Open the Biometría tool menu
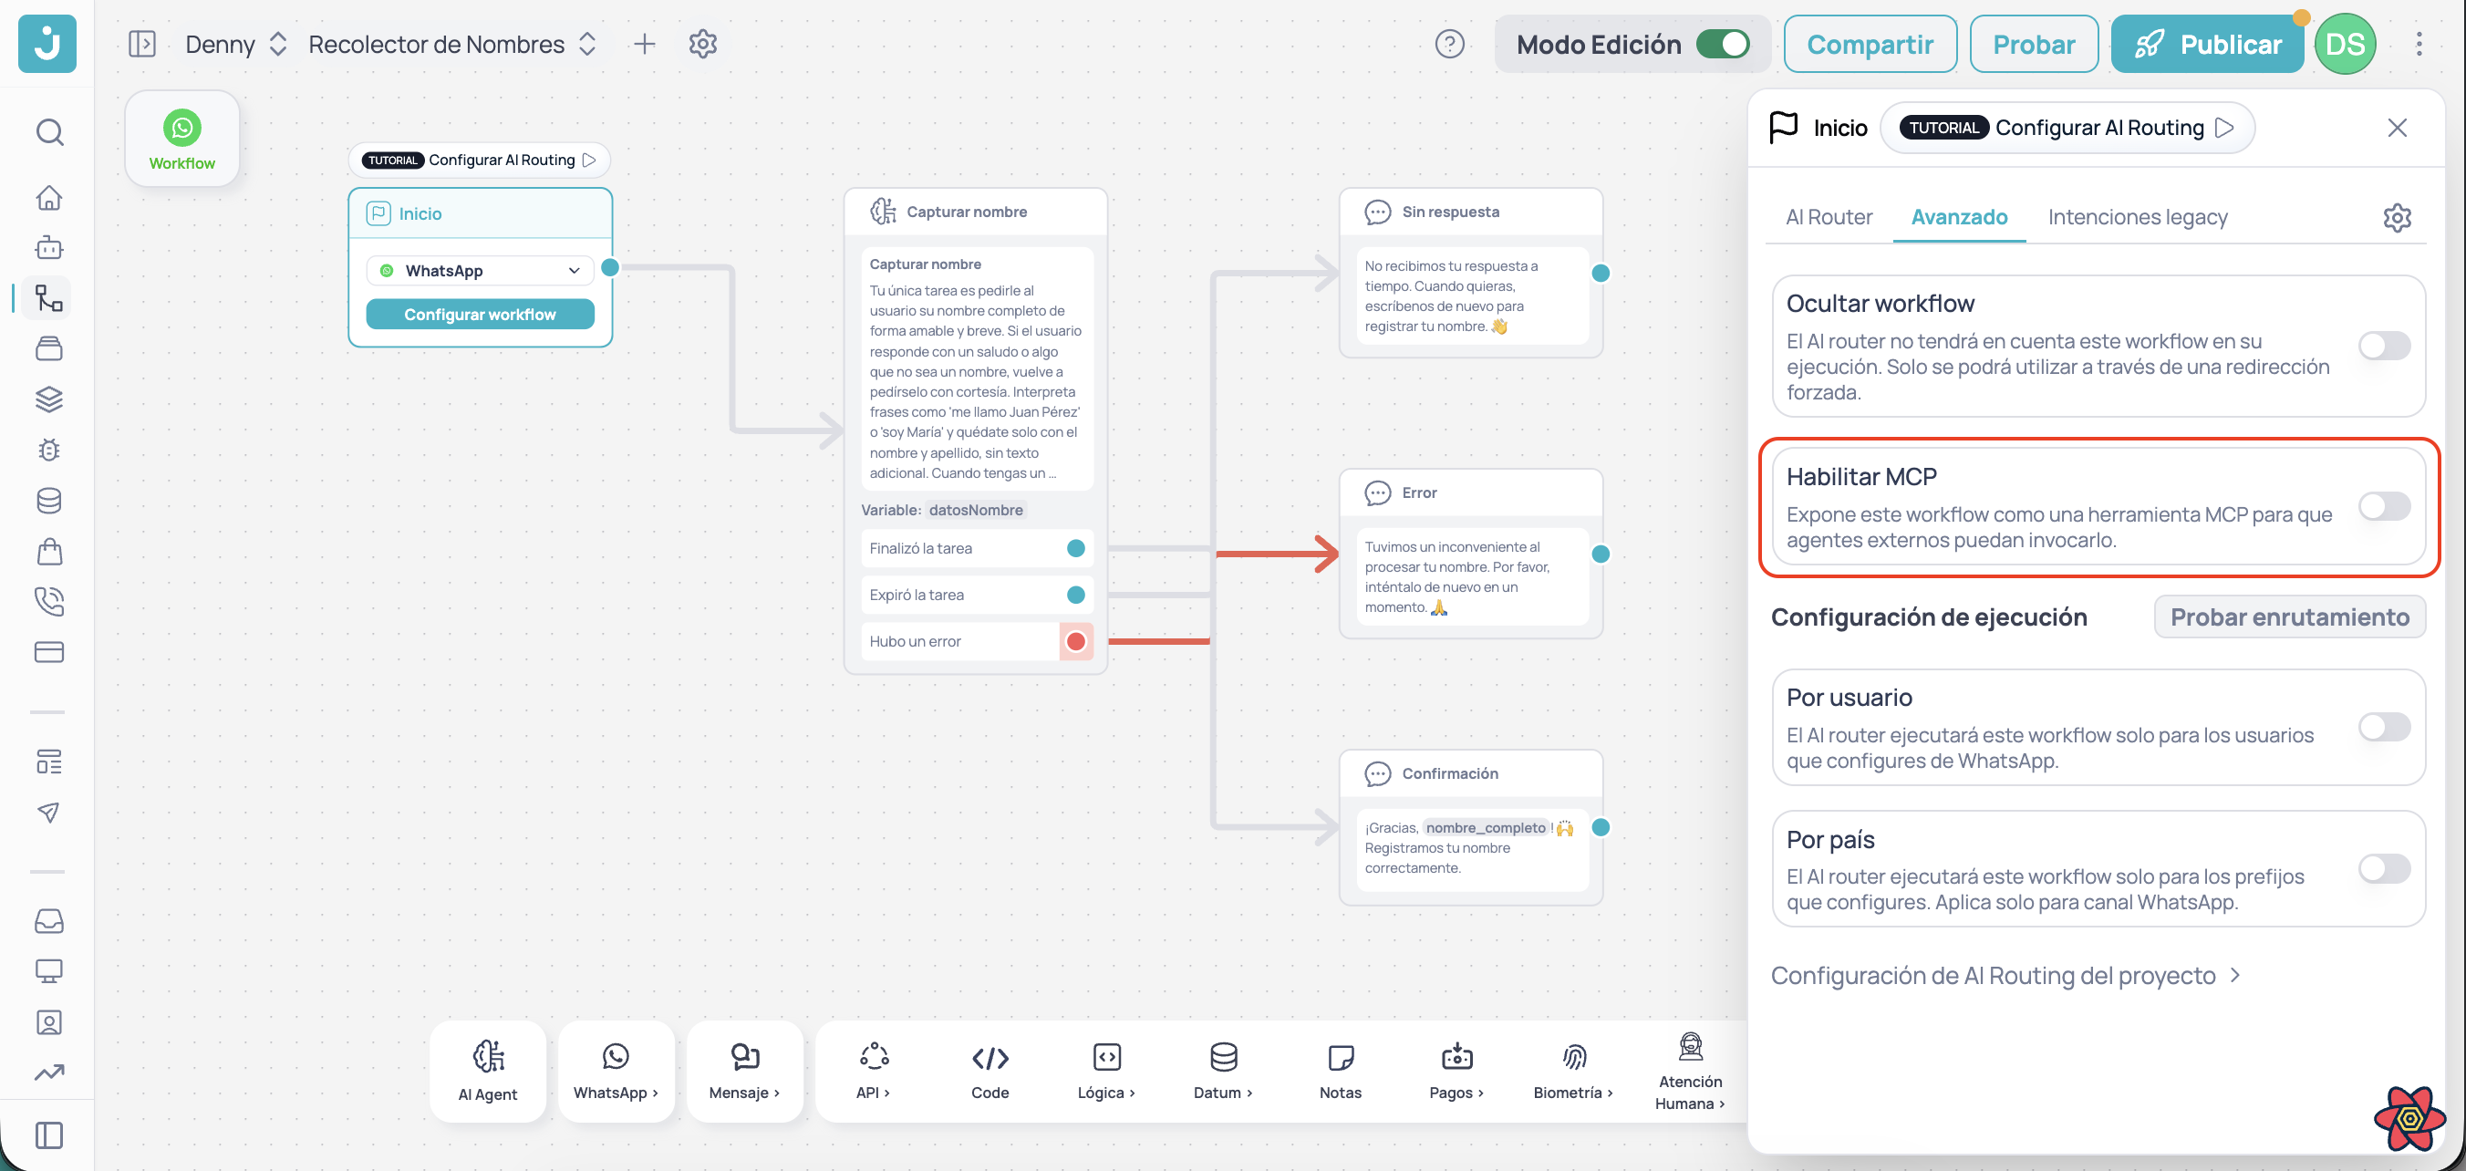2466x1171 pixels. [1573, 1071]
